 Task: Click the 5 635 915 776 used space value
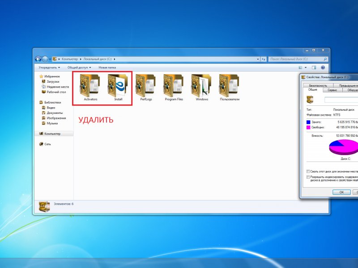click(348, 122)
